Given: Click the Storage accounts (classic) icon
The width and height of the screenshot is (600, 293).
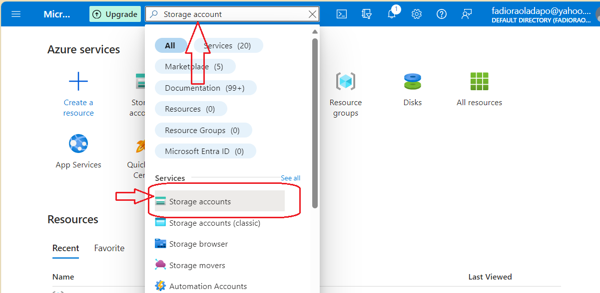Looking at the screenshot, I should pyautogui.click(x=160, y=223).
